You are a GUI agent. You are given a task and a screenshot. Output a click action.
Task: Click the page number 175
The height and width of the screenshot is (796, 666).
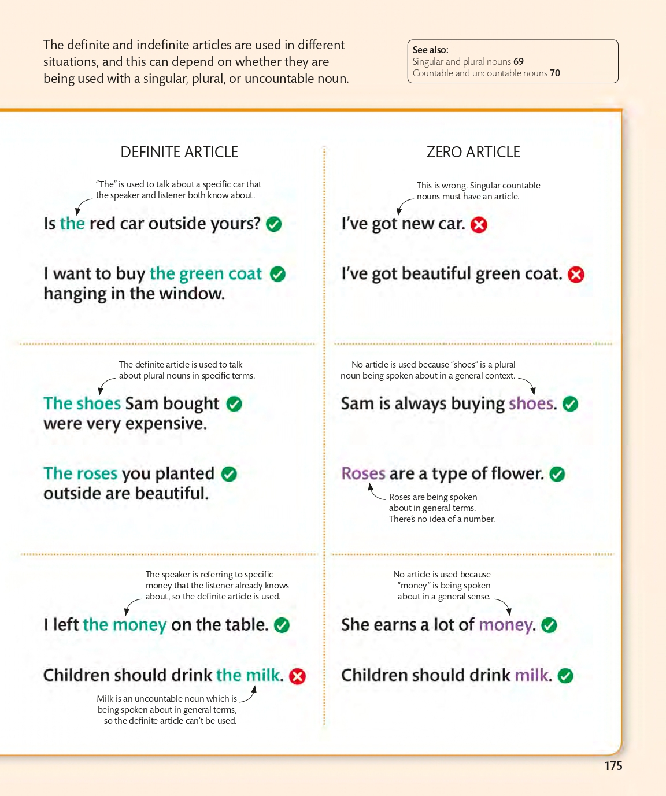pos(613,766)
